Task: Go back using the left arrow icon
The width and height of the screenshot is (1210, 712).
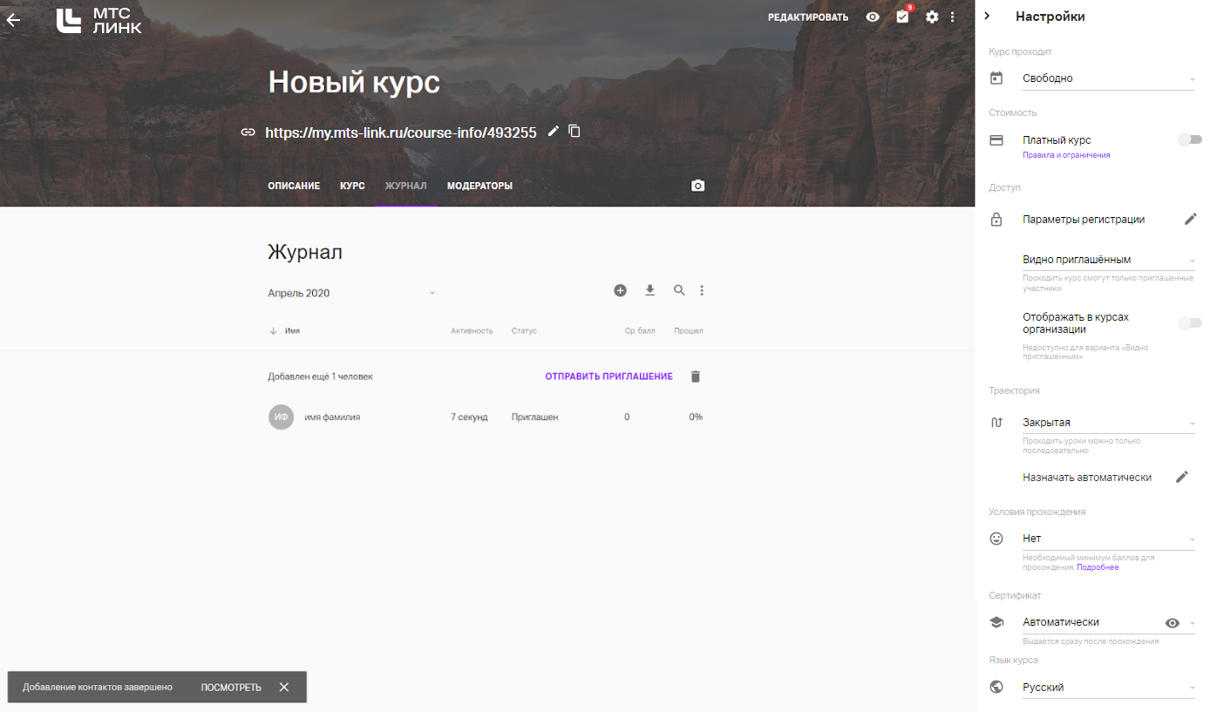Action: point(13,20)
